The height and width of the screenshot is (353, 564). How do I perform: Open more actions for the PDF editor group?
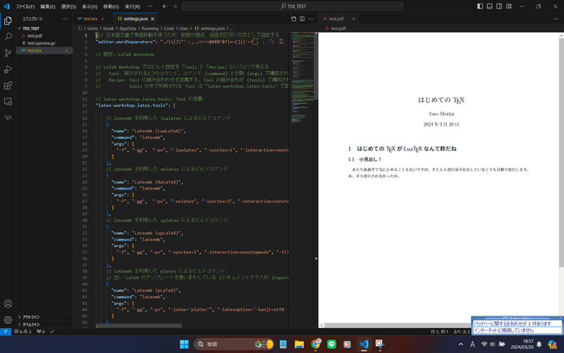click(x=556, y=19)
